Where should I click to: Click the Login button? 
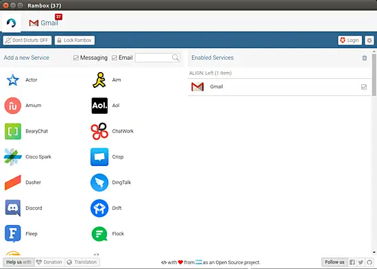point(350,40)
